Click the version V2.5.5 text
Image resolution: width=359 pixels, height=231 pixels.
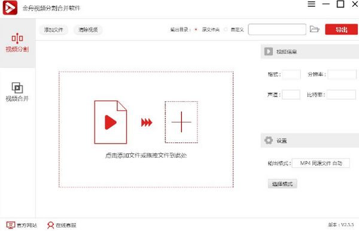coord(341,225)
